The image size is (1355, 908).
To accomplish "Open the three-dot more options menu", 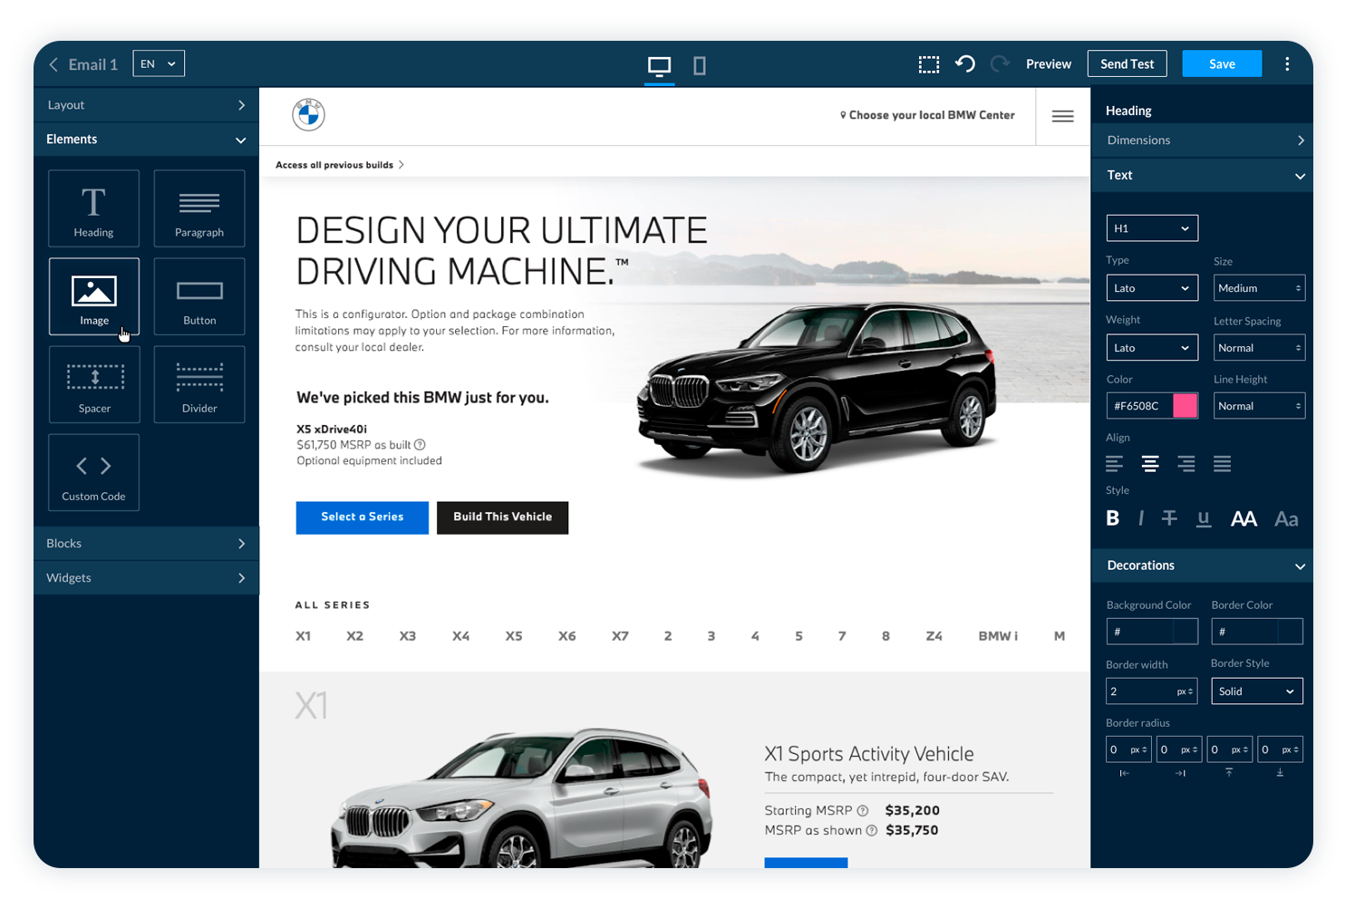I will pyautogui.click(x=1287, y=63).
